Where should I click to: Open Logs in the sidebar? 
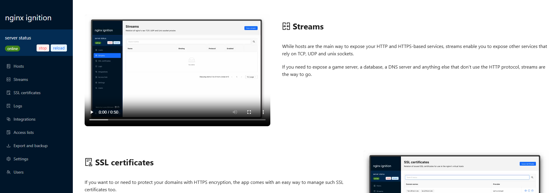click(36, 106)
